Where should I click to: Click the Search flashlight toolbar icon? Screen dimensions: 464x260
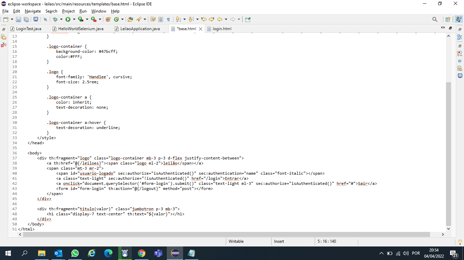[x=139, y=19]
